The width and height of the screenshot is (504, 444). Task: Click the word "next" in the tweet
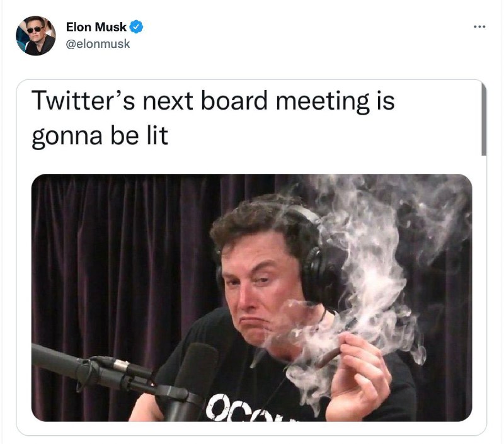(x=168, y=101)
